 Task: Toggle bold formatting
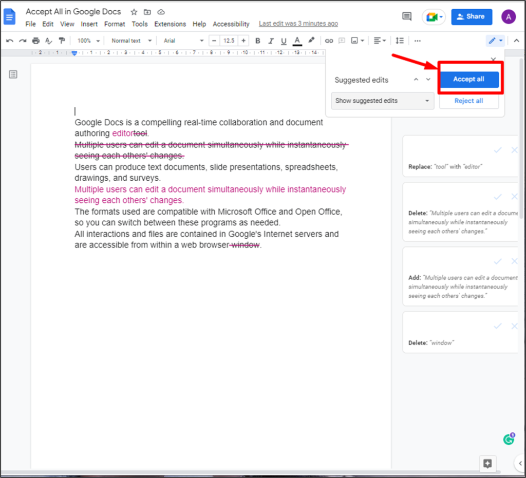pos(258,41)
